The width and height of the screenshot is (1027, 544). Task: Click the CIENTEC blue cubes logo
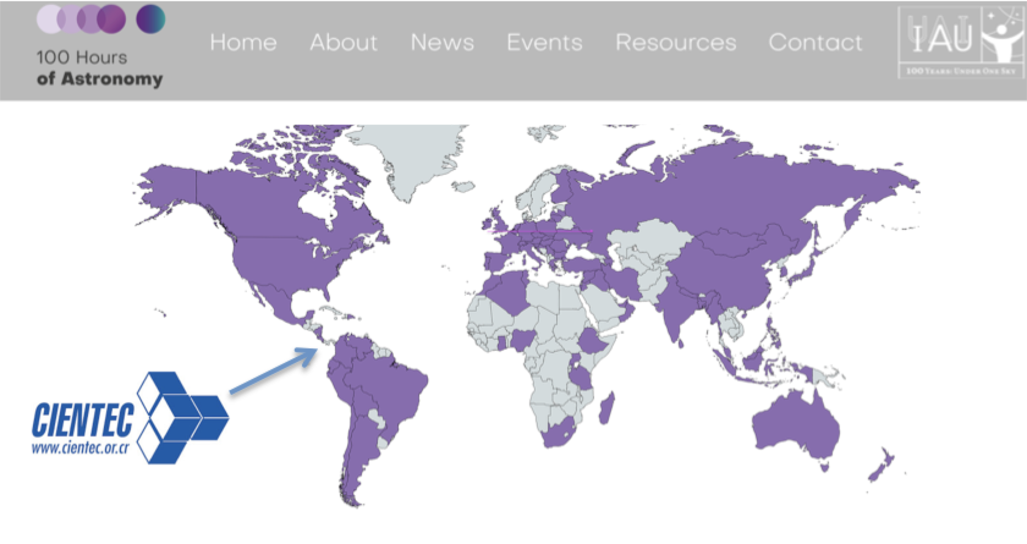tap(182, 417)
